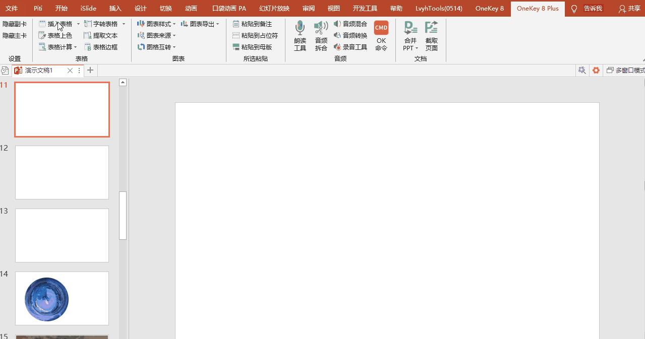Select the 截取页面 page capture icon
Screen dimensions: 645x339
[x=431, y=36]
